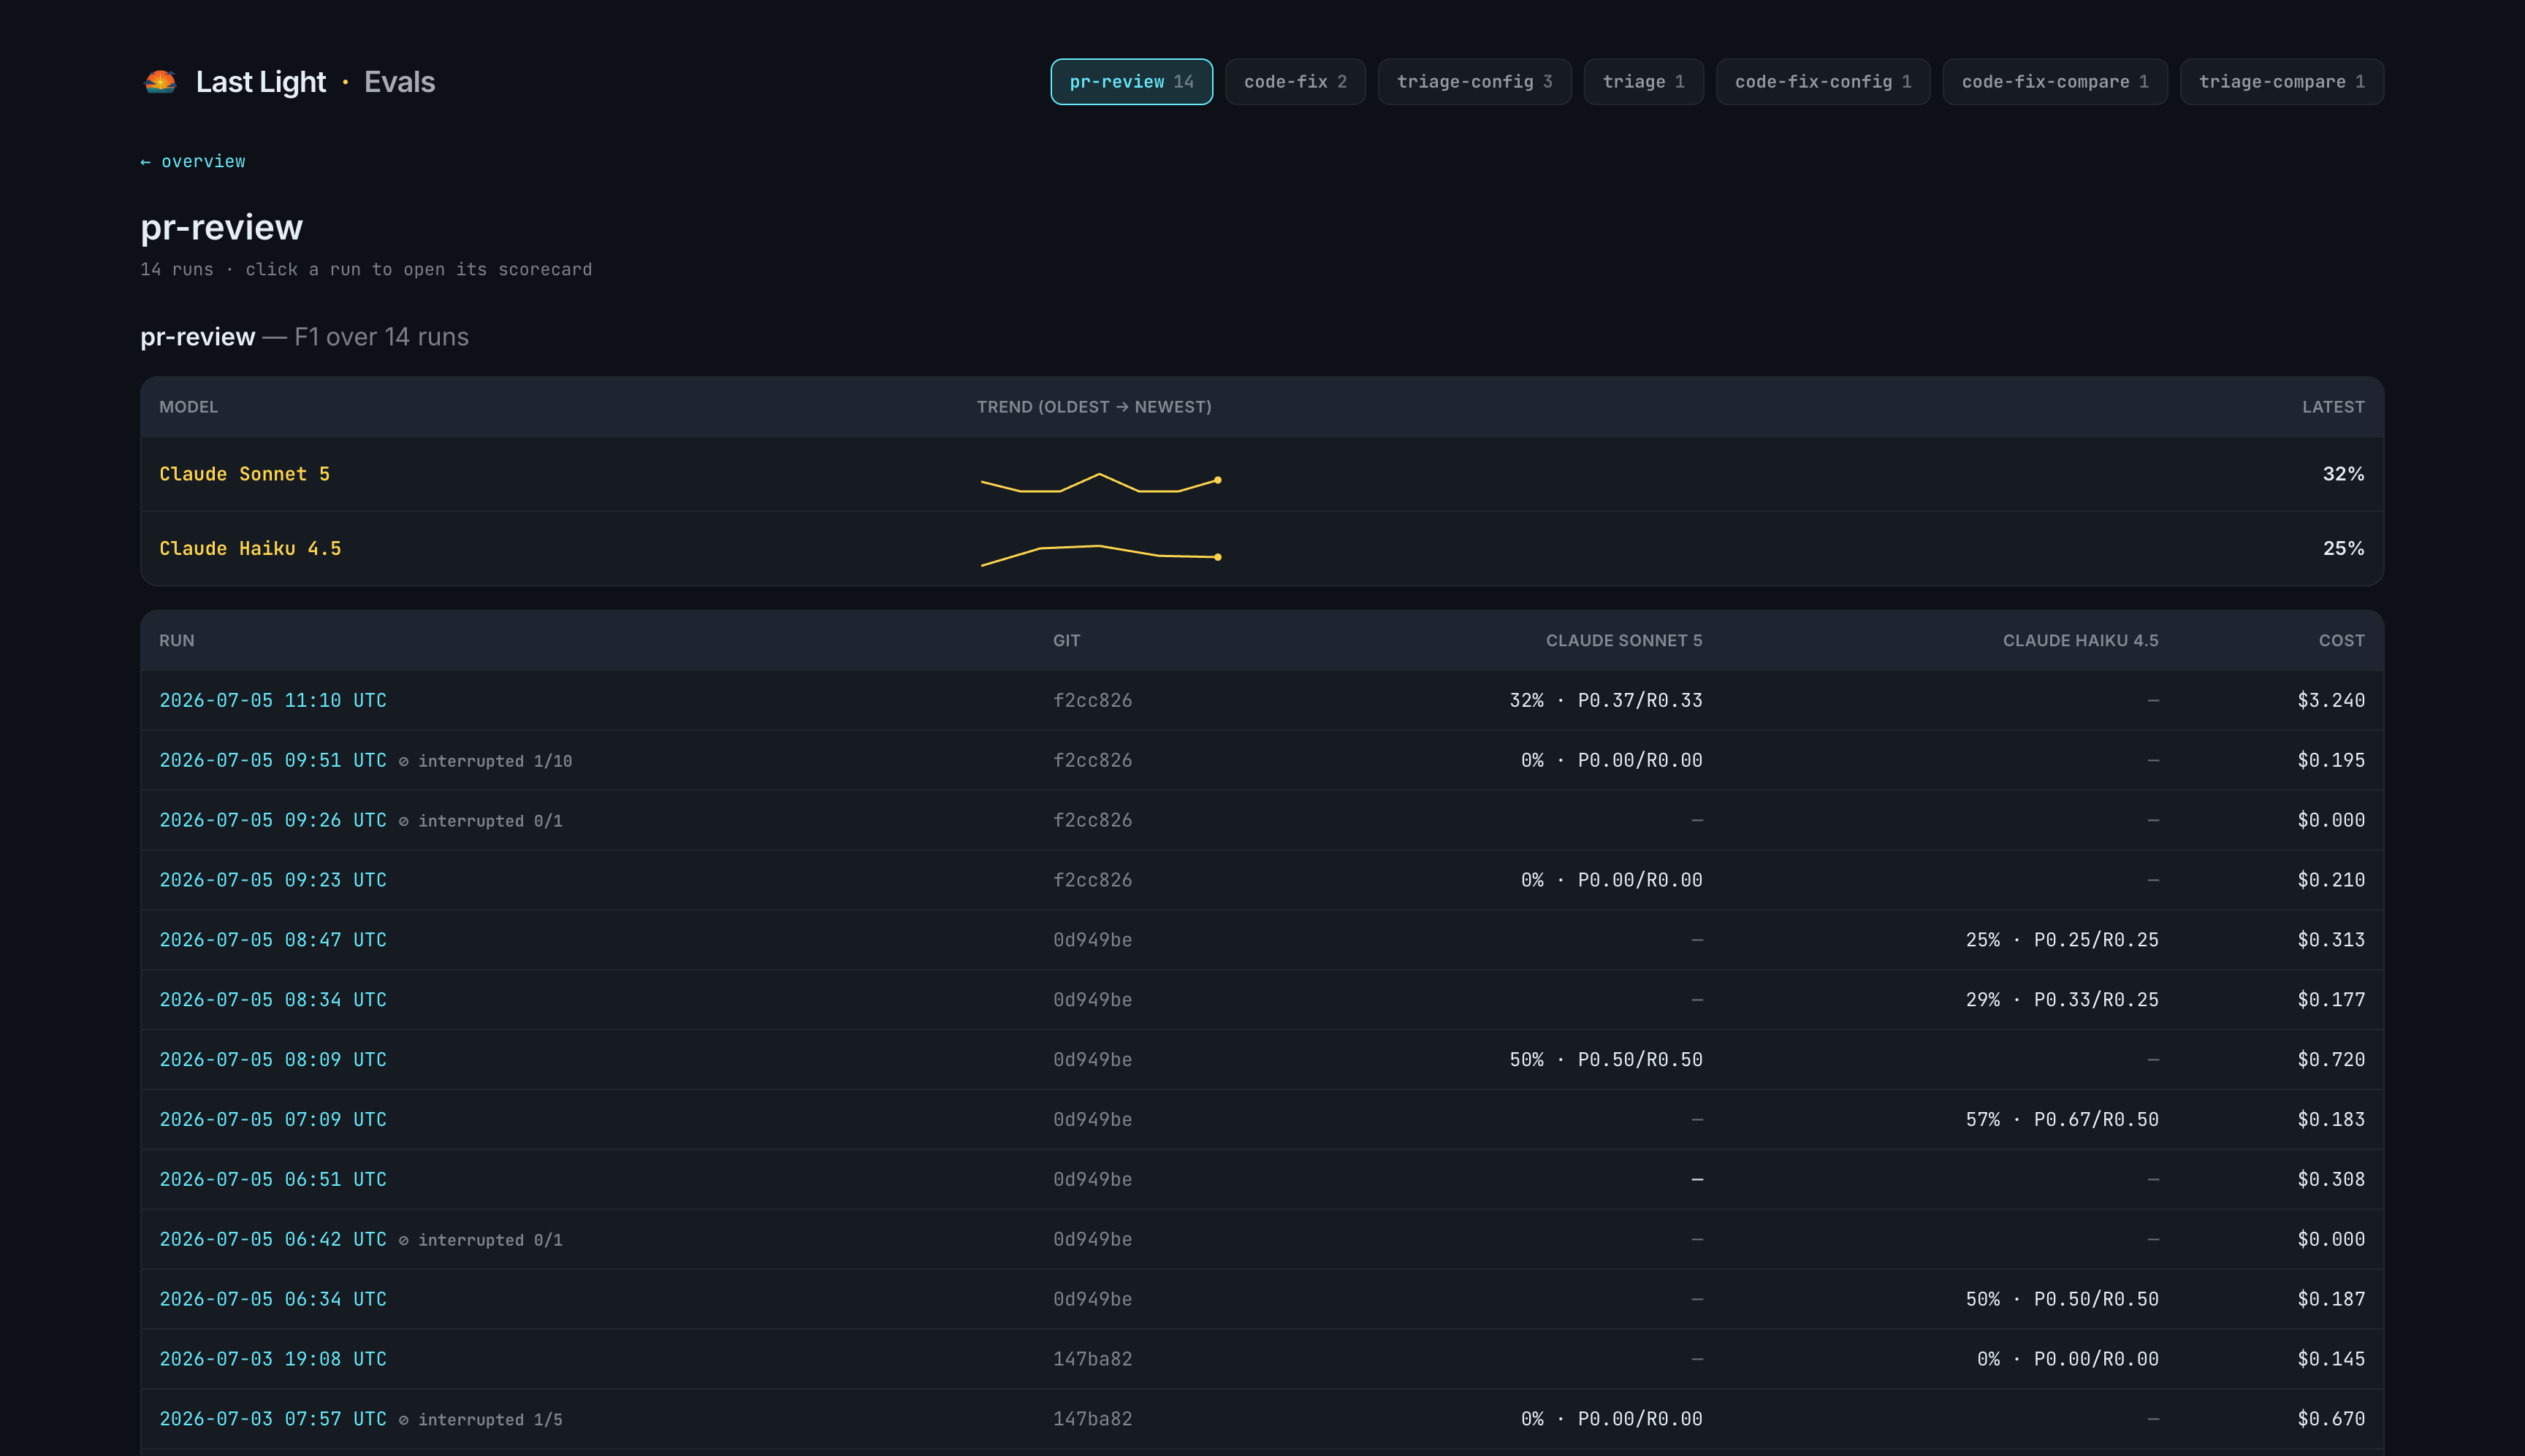Click interrupted 1/5 status on 07:57 run
This screenshot has width=2525, height=1456.
[480, 1420]
